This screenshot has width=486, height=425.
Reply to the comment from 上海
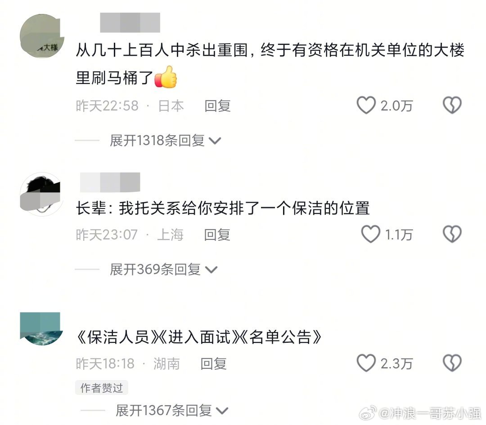click(x=217, y=235)
